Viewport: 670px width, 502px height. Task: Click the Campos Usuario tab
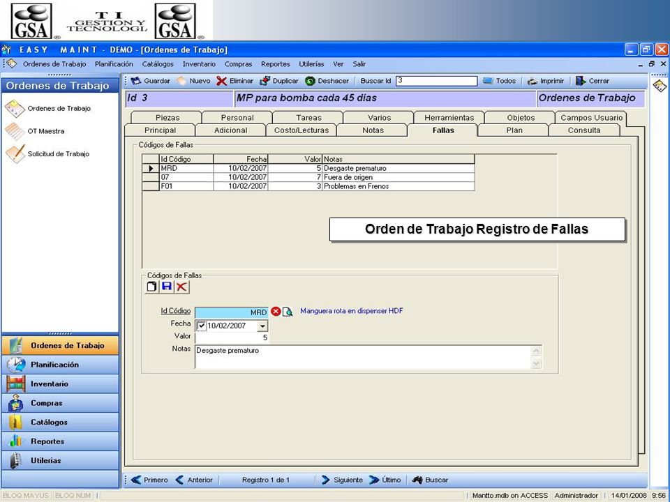click(x=591, y=117)
